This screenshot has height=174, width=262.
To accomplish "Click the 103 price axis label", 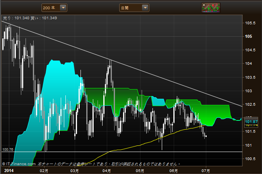I will pos(248,91).
